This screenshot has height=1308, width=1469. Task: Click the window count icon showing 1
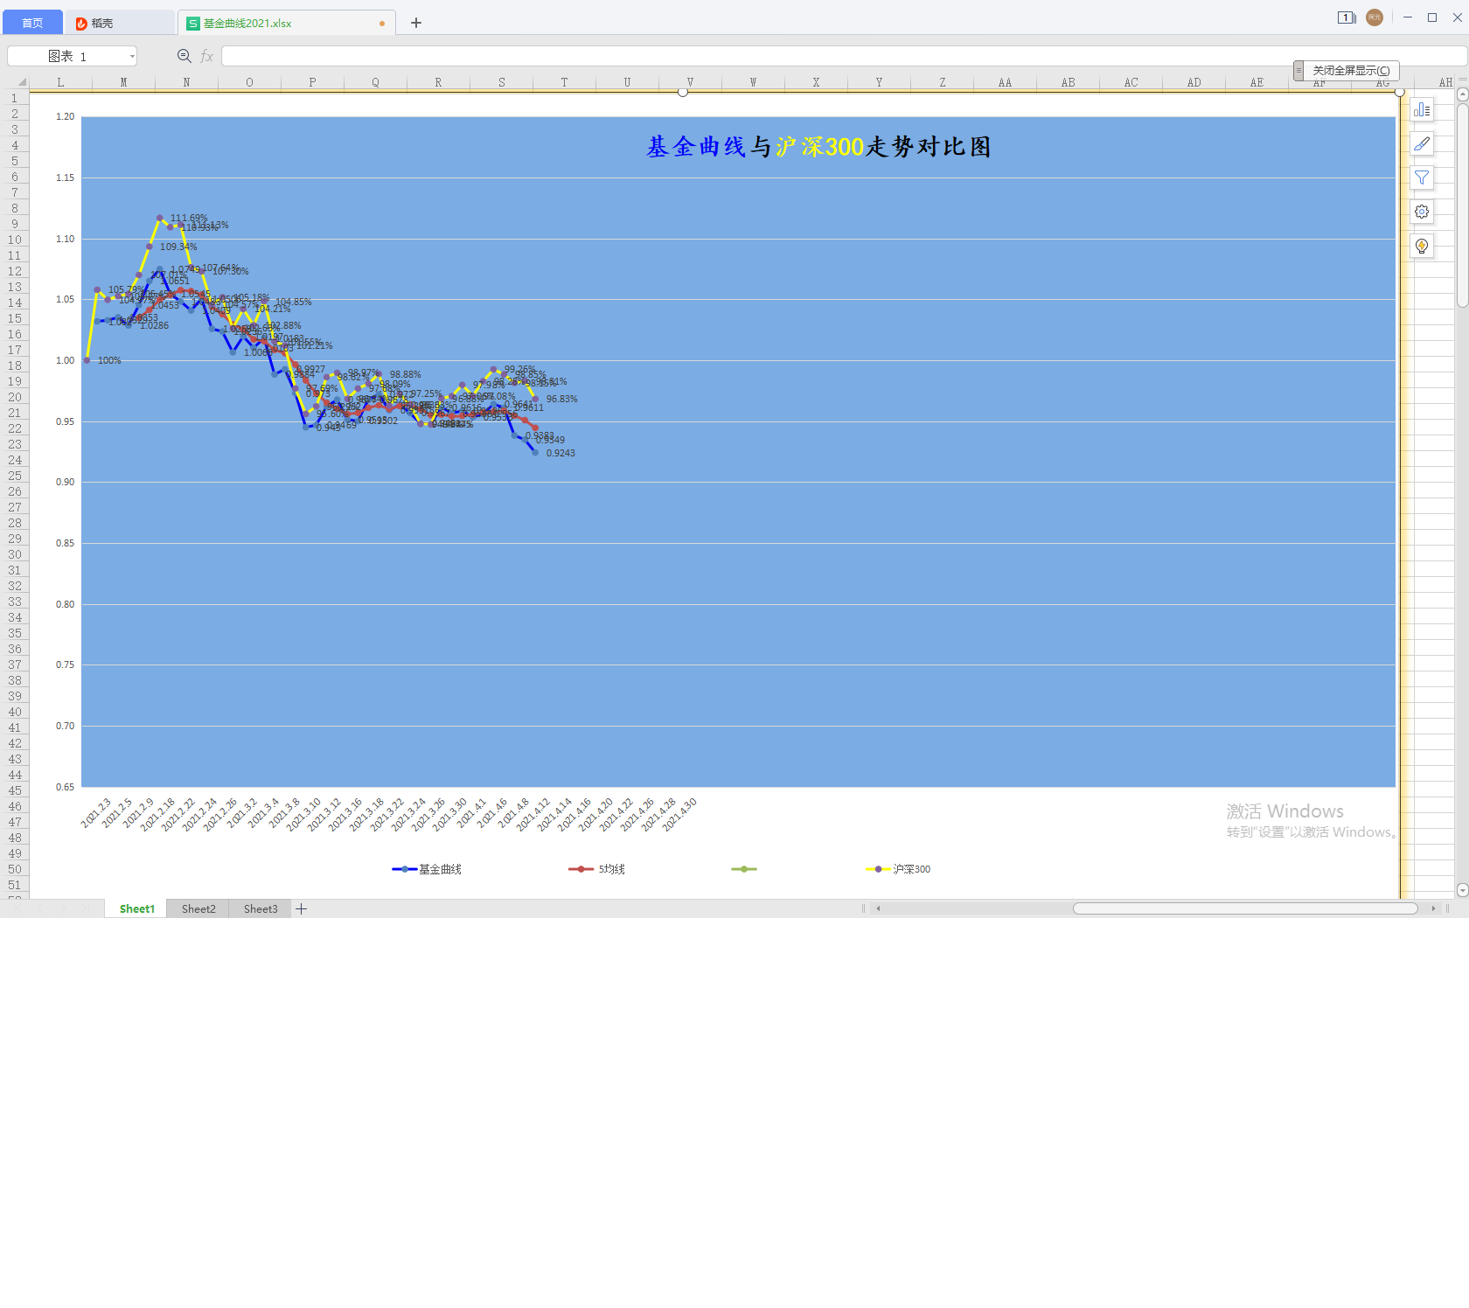click(x=1347, y=17)
